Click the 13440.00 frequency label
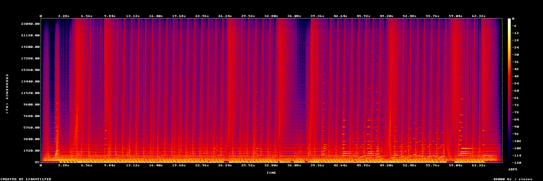 (30, 82)
